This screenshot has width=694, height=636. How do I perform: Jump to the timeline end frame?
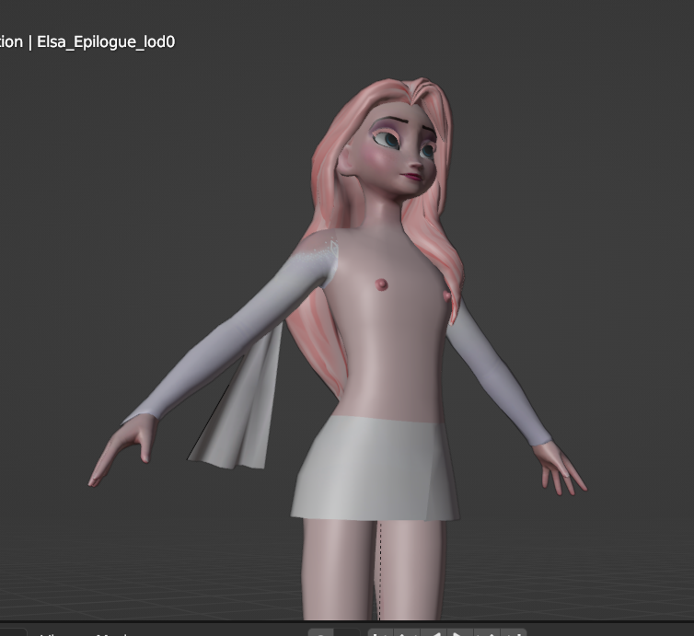pyautogui.click(x=514, y=632)
